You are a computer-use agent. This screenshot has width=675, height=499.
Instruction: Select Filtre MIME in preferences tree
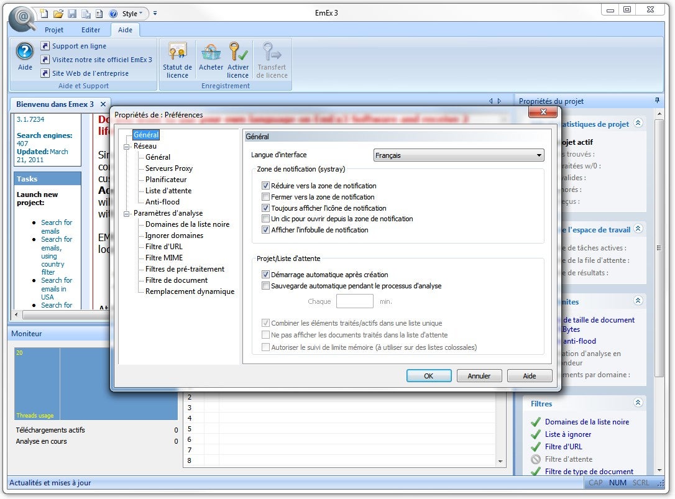164,258
